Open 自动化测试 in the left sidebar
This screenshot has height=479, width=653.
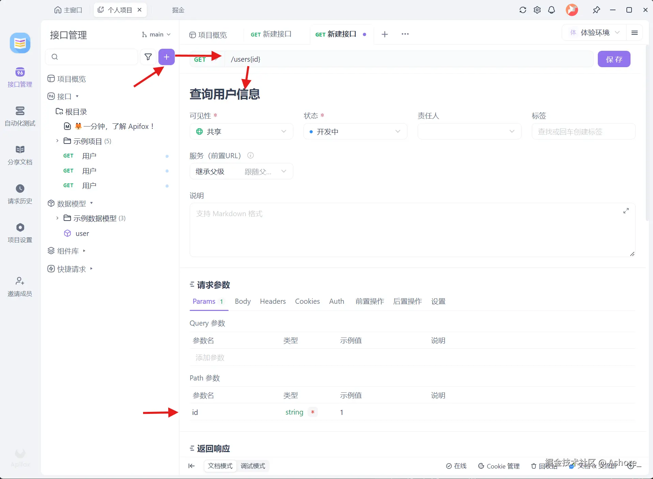20,116
